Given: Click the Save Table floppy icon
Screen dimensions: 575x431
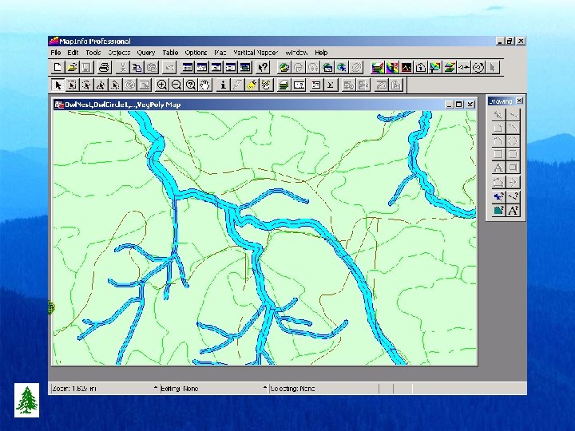Looking at the screenshot, I should tap(86, 67).
